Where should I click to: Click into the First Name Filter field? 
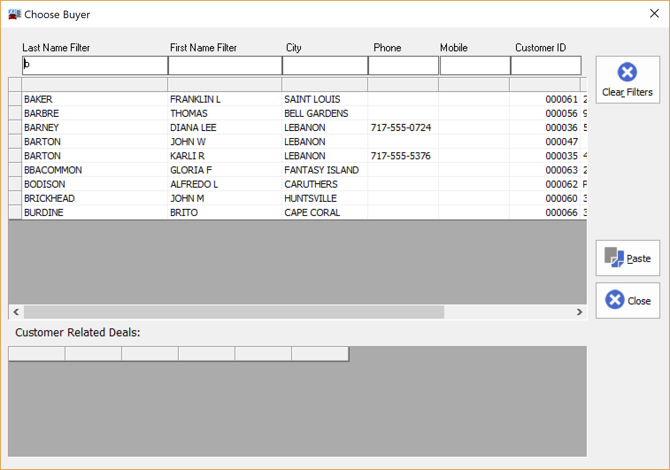click(x=225, y=65)
